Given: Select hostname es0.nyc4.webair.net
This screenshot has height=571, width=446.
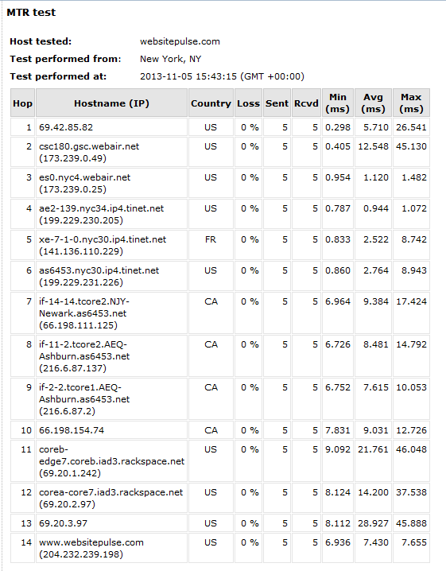Looking at the screenshot, I should (x=85, y=177).
